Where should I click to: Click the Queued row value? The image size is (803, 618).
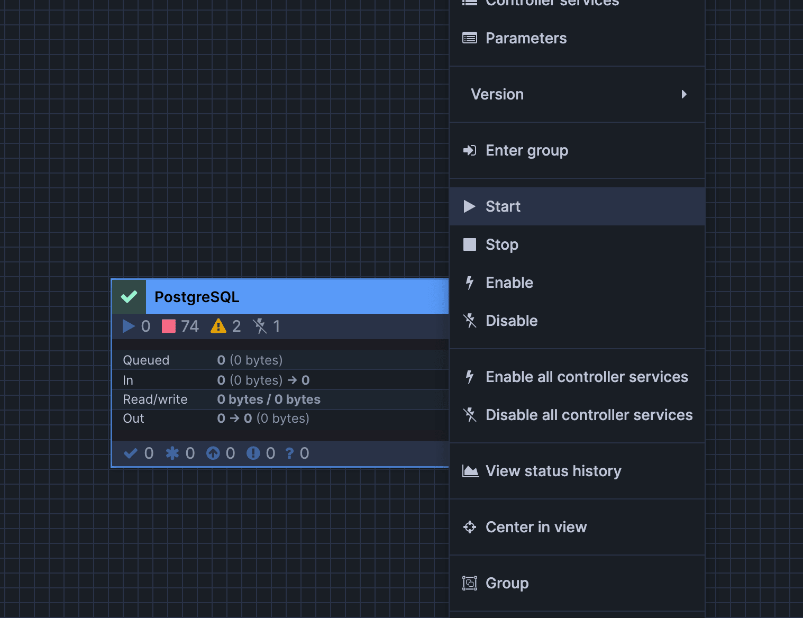click(250, 360)
